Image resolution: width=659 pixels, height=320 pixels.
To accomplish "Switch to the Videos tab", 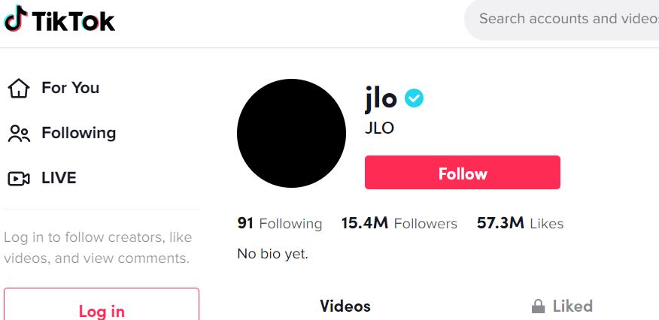I will point(345,306).
